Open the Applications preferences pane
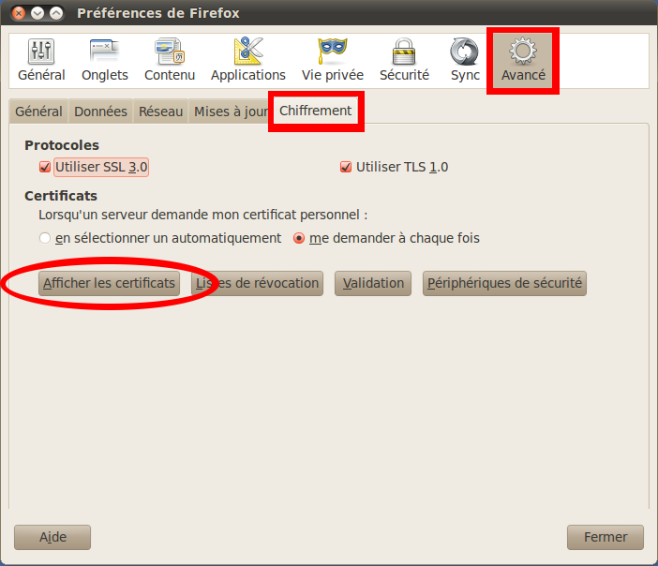The height and width of the screenshot is (566, 658). [248, 60]
